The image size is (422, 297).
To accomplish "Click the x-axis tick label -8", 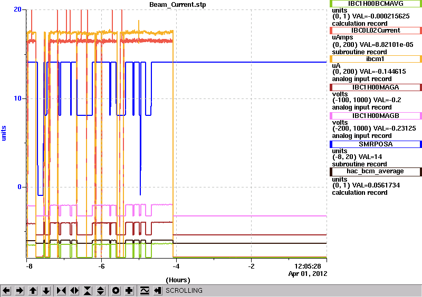I will (29, 266).
